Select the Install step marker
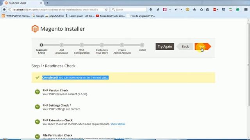This screenshot has height=140, width=250. pyautogui.click(x=142, y=45)
